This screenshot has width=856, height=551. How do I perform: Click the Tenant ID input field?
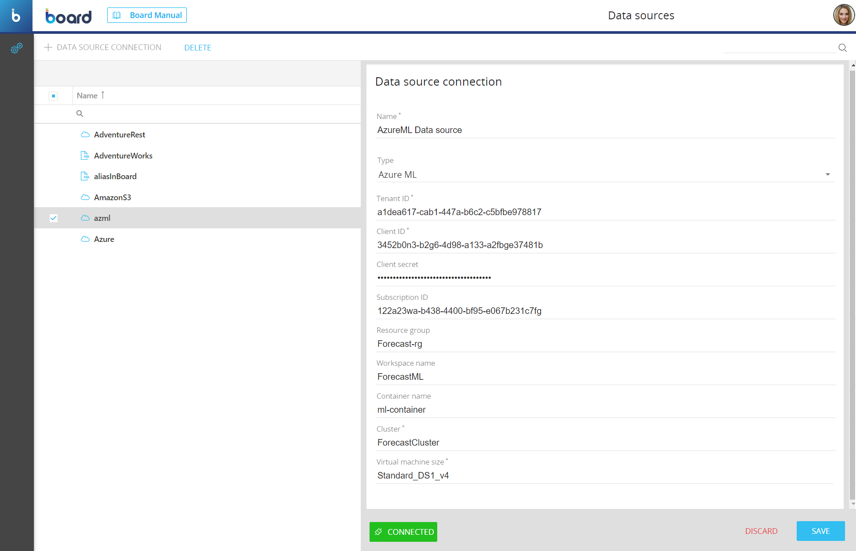(606, 212)
